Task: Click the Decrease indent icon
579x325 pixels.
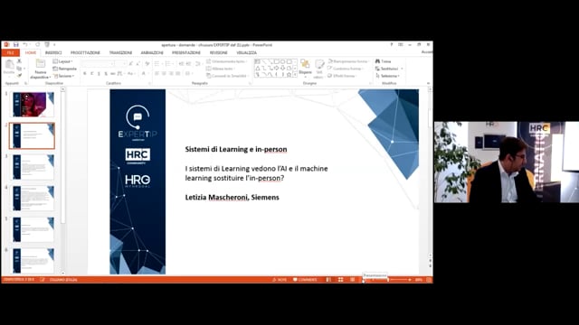Action: click(181, 64)
